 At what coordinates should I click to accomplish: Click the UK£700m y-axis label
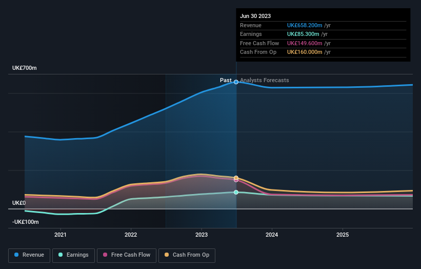[25, 68]
